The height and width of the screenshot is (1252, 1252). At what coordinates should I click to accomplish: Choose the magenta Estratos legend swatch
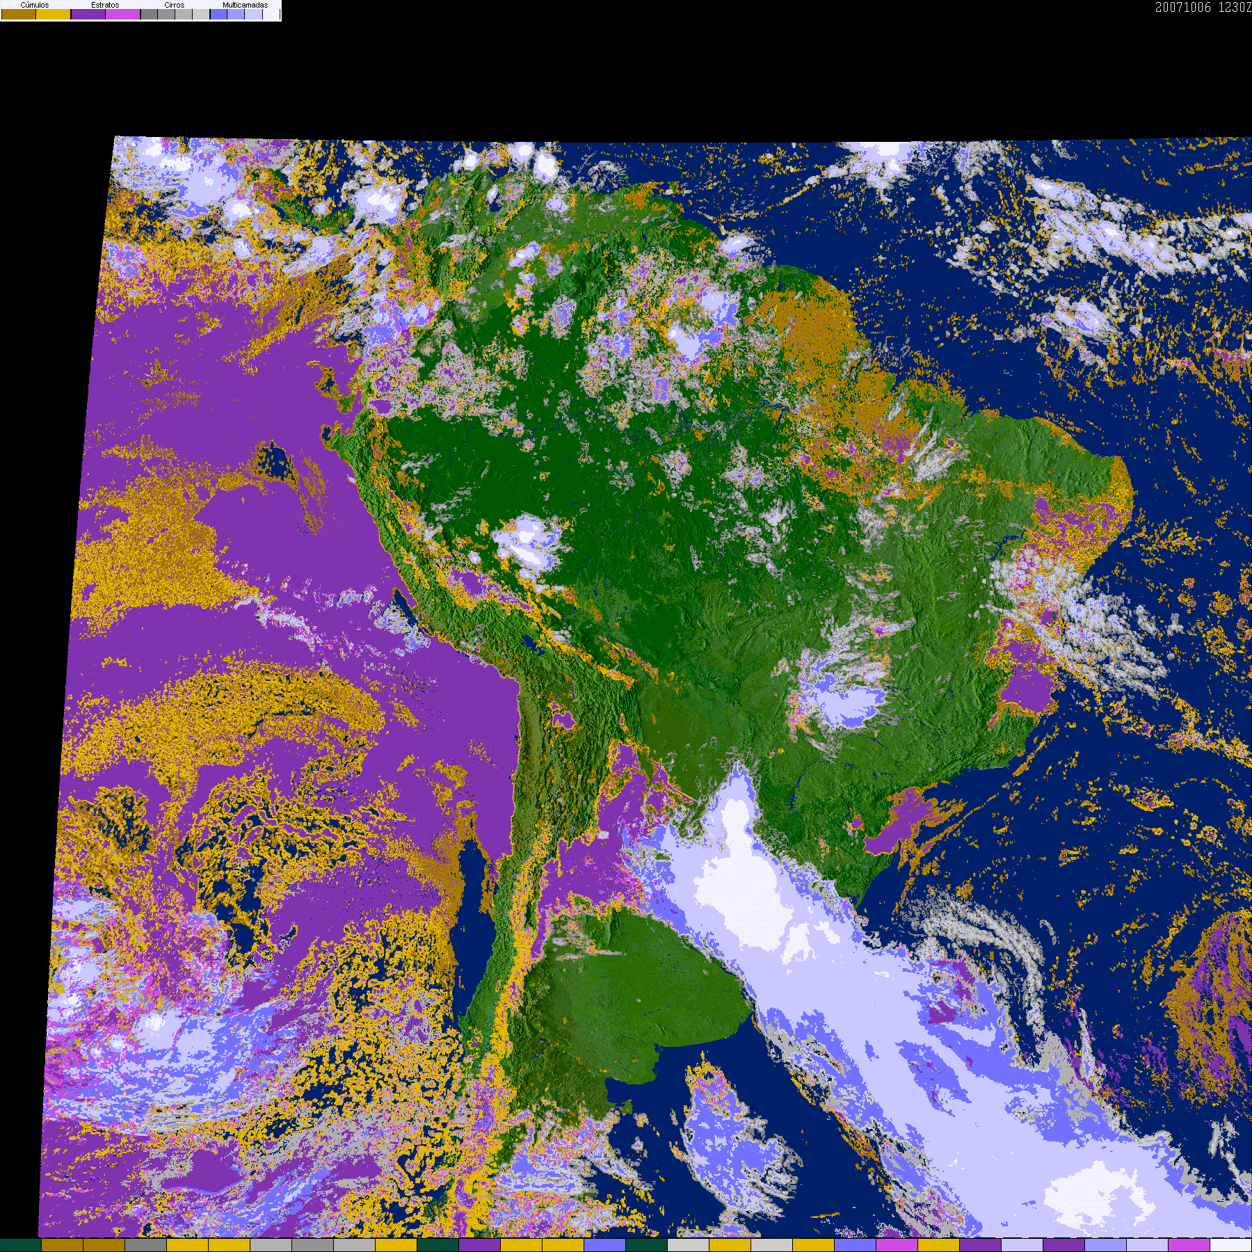pos(123,15)
